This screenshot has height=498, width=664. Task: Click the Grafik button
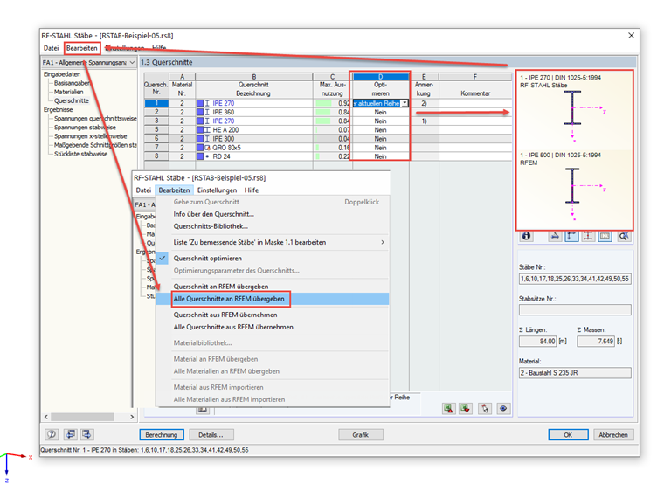coord(360,435)
